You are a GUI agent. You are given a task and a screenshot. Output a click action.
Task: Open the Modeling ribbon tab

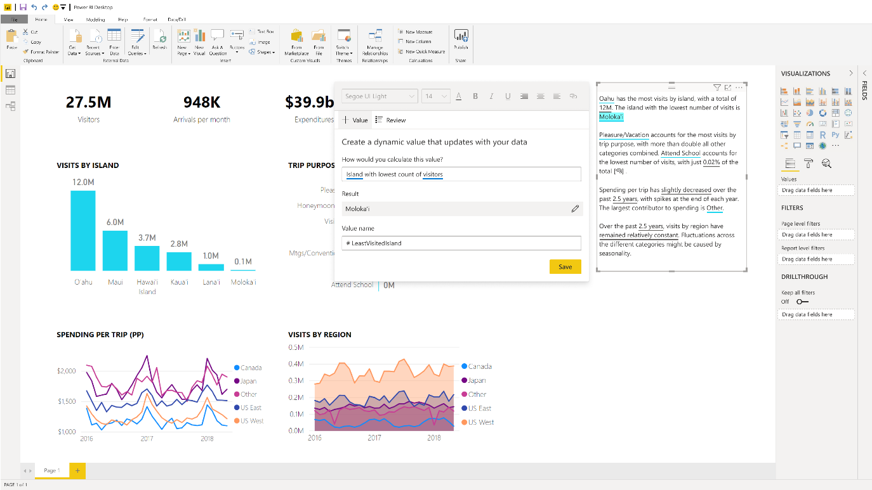(95, 20)
